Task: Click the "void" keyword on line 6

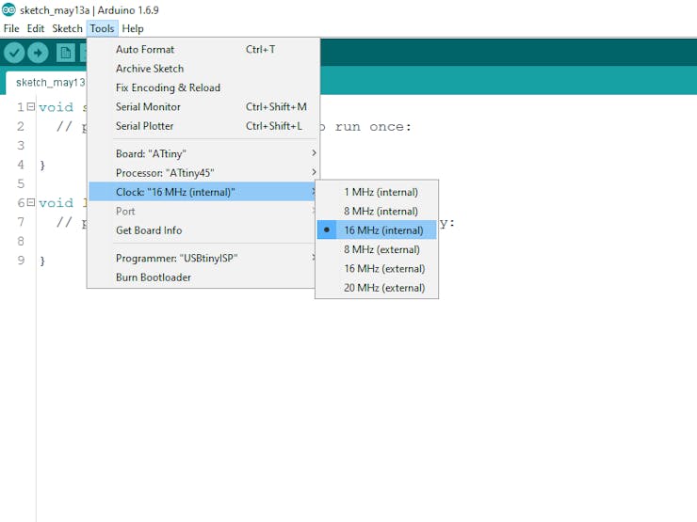Action: click(56, 202)
